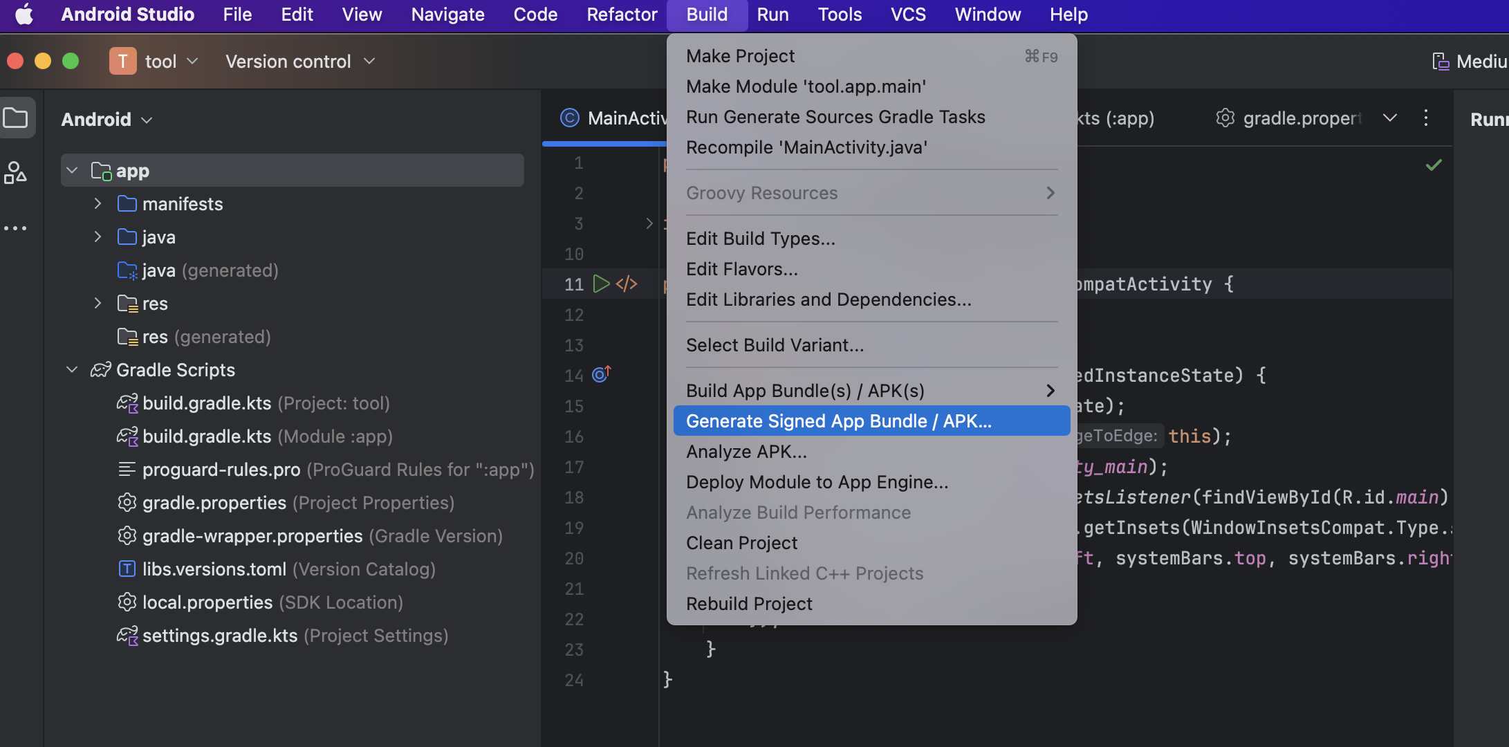The height and width of the screenshot is (747, 1509).
Task: Choose Clean Project from the Build menu
Action: (x=741, y=543)
